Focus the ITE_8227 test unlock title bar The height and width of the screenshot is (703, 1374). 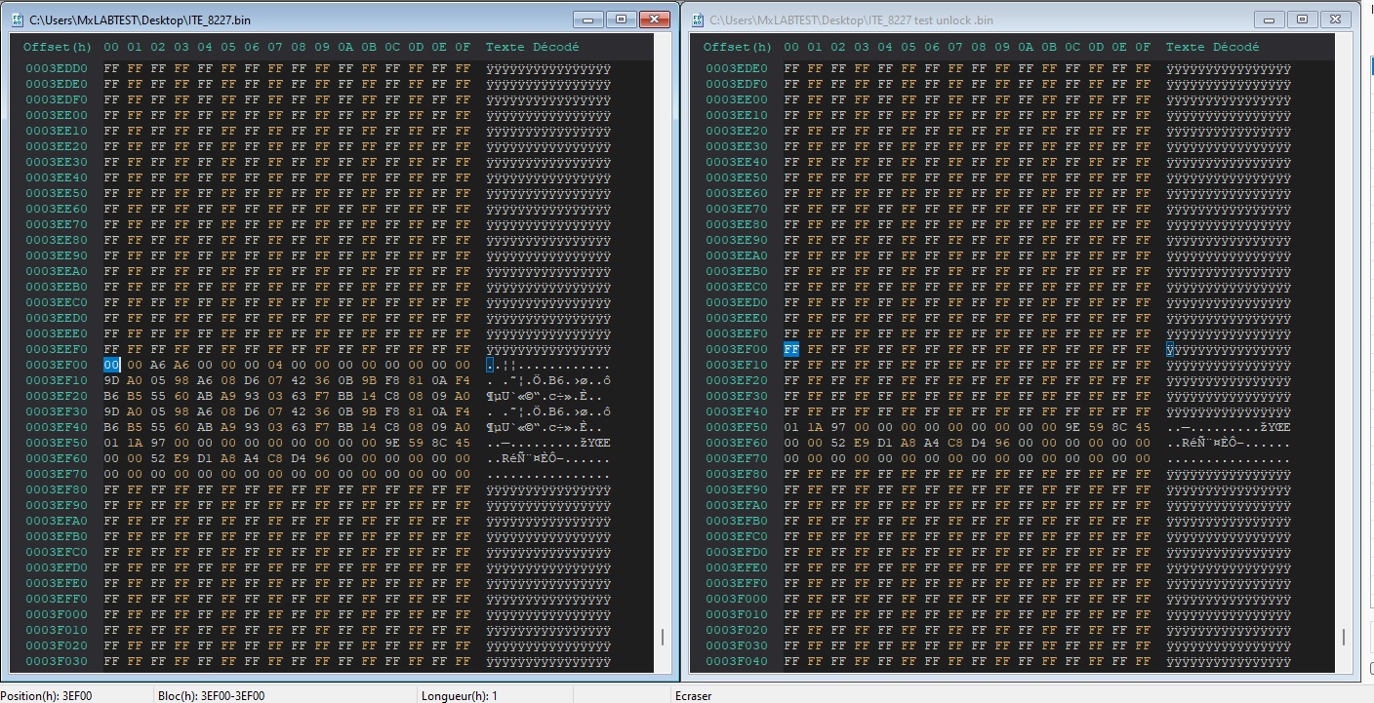(x=976, y=20)
